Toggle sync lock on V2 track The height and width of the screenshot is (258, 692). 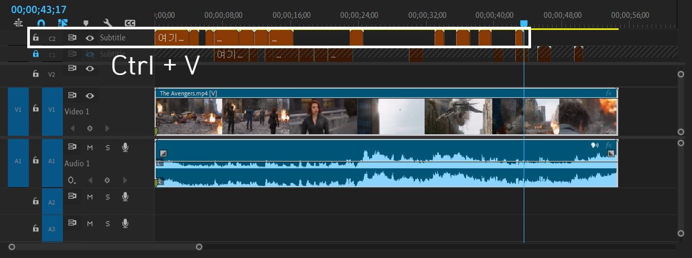pos(72,68)
